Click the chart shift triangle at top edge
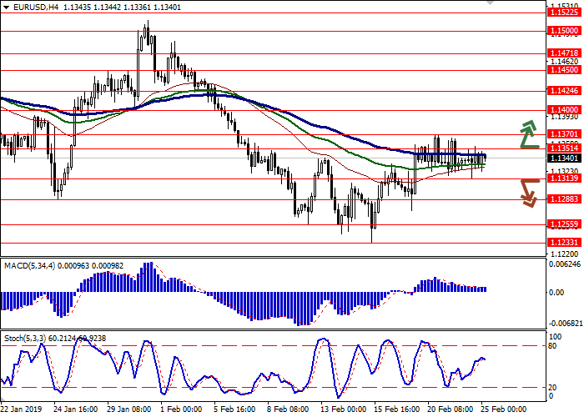The width and height of the screenshot is (584, 417). coord(491,3)
